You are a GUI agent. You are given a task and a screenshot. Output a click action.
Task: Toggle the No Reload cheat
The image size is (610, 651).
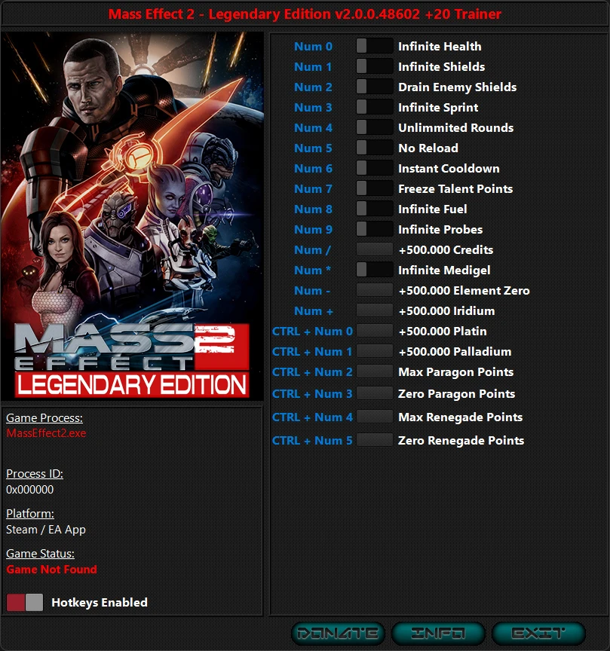click(375, 148)
